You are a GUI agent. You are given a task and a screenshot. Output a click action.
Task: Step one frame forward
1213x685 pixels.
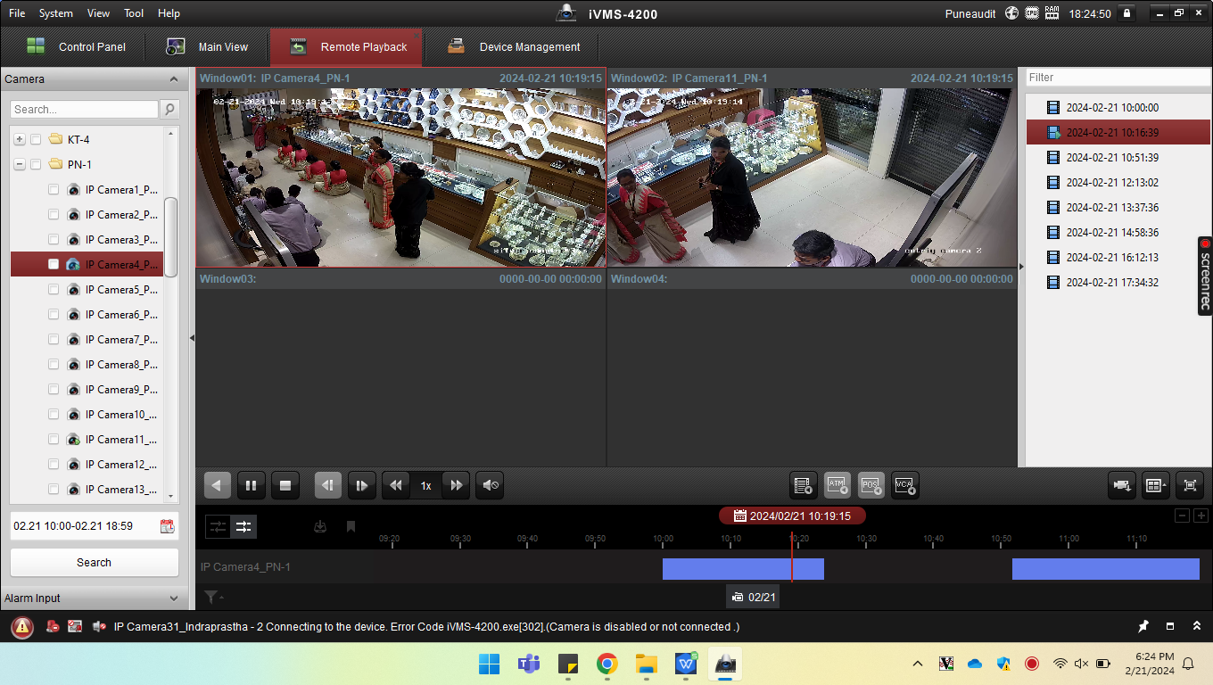click(x=361, y=485)
